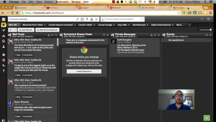The height and width of the screenshot is (122, 216).
Task: Open the Help question mark icon
Action: point(4,71)
